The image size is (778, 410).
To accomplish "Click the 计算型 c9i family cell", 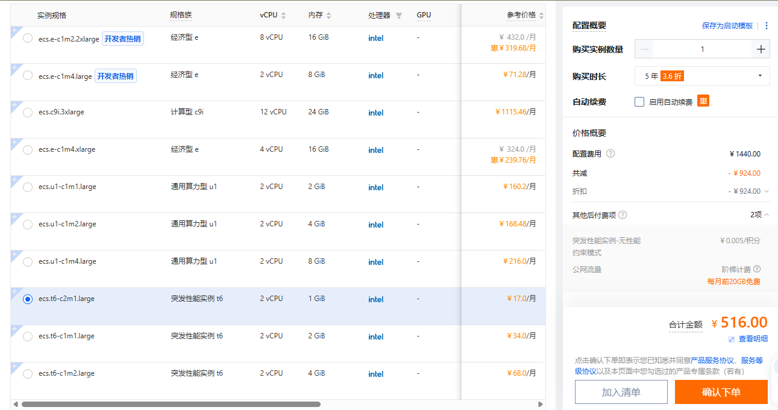I will tap(187, 112).
